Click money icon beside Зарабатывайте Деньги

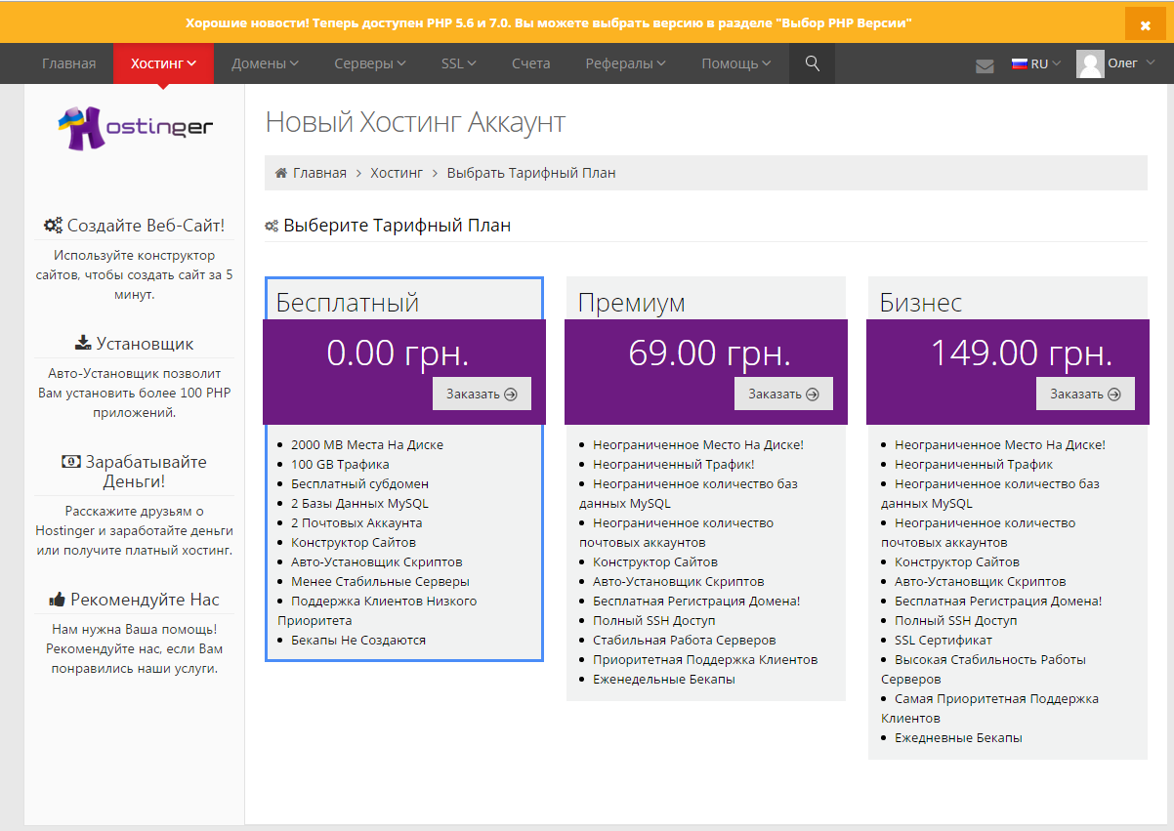[71, 462]
